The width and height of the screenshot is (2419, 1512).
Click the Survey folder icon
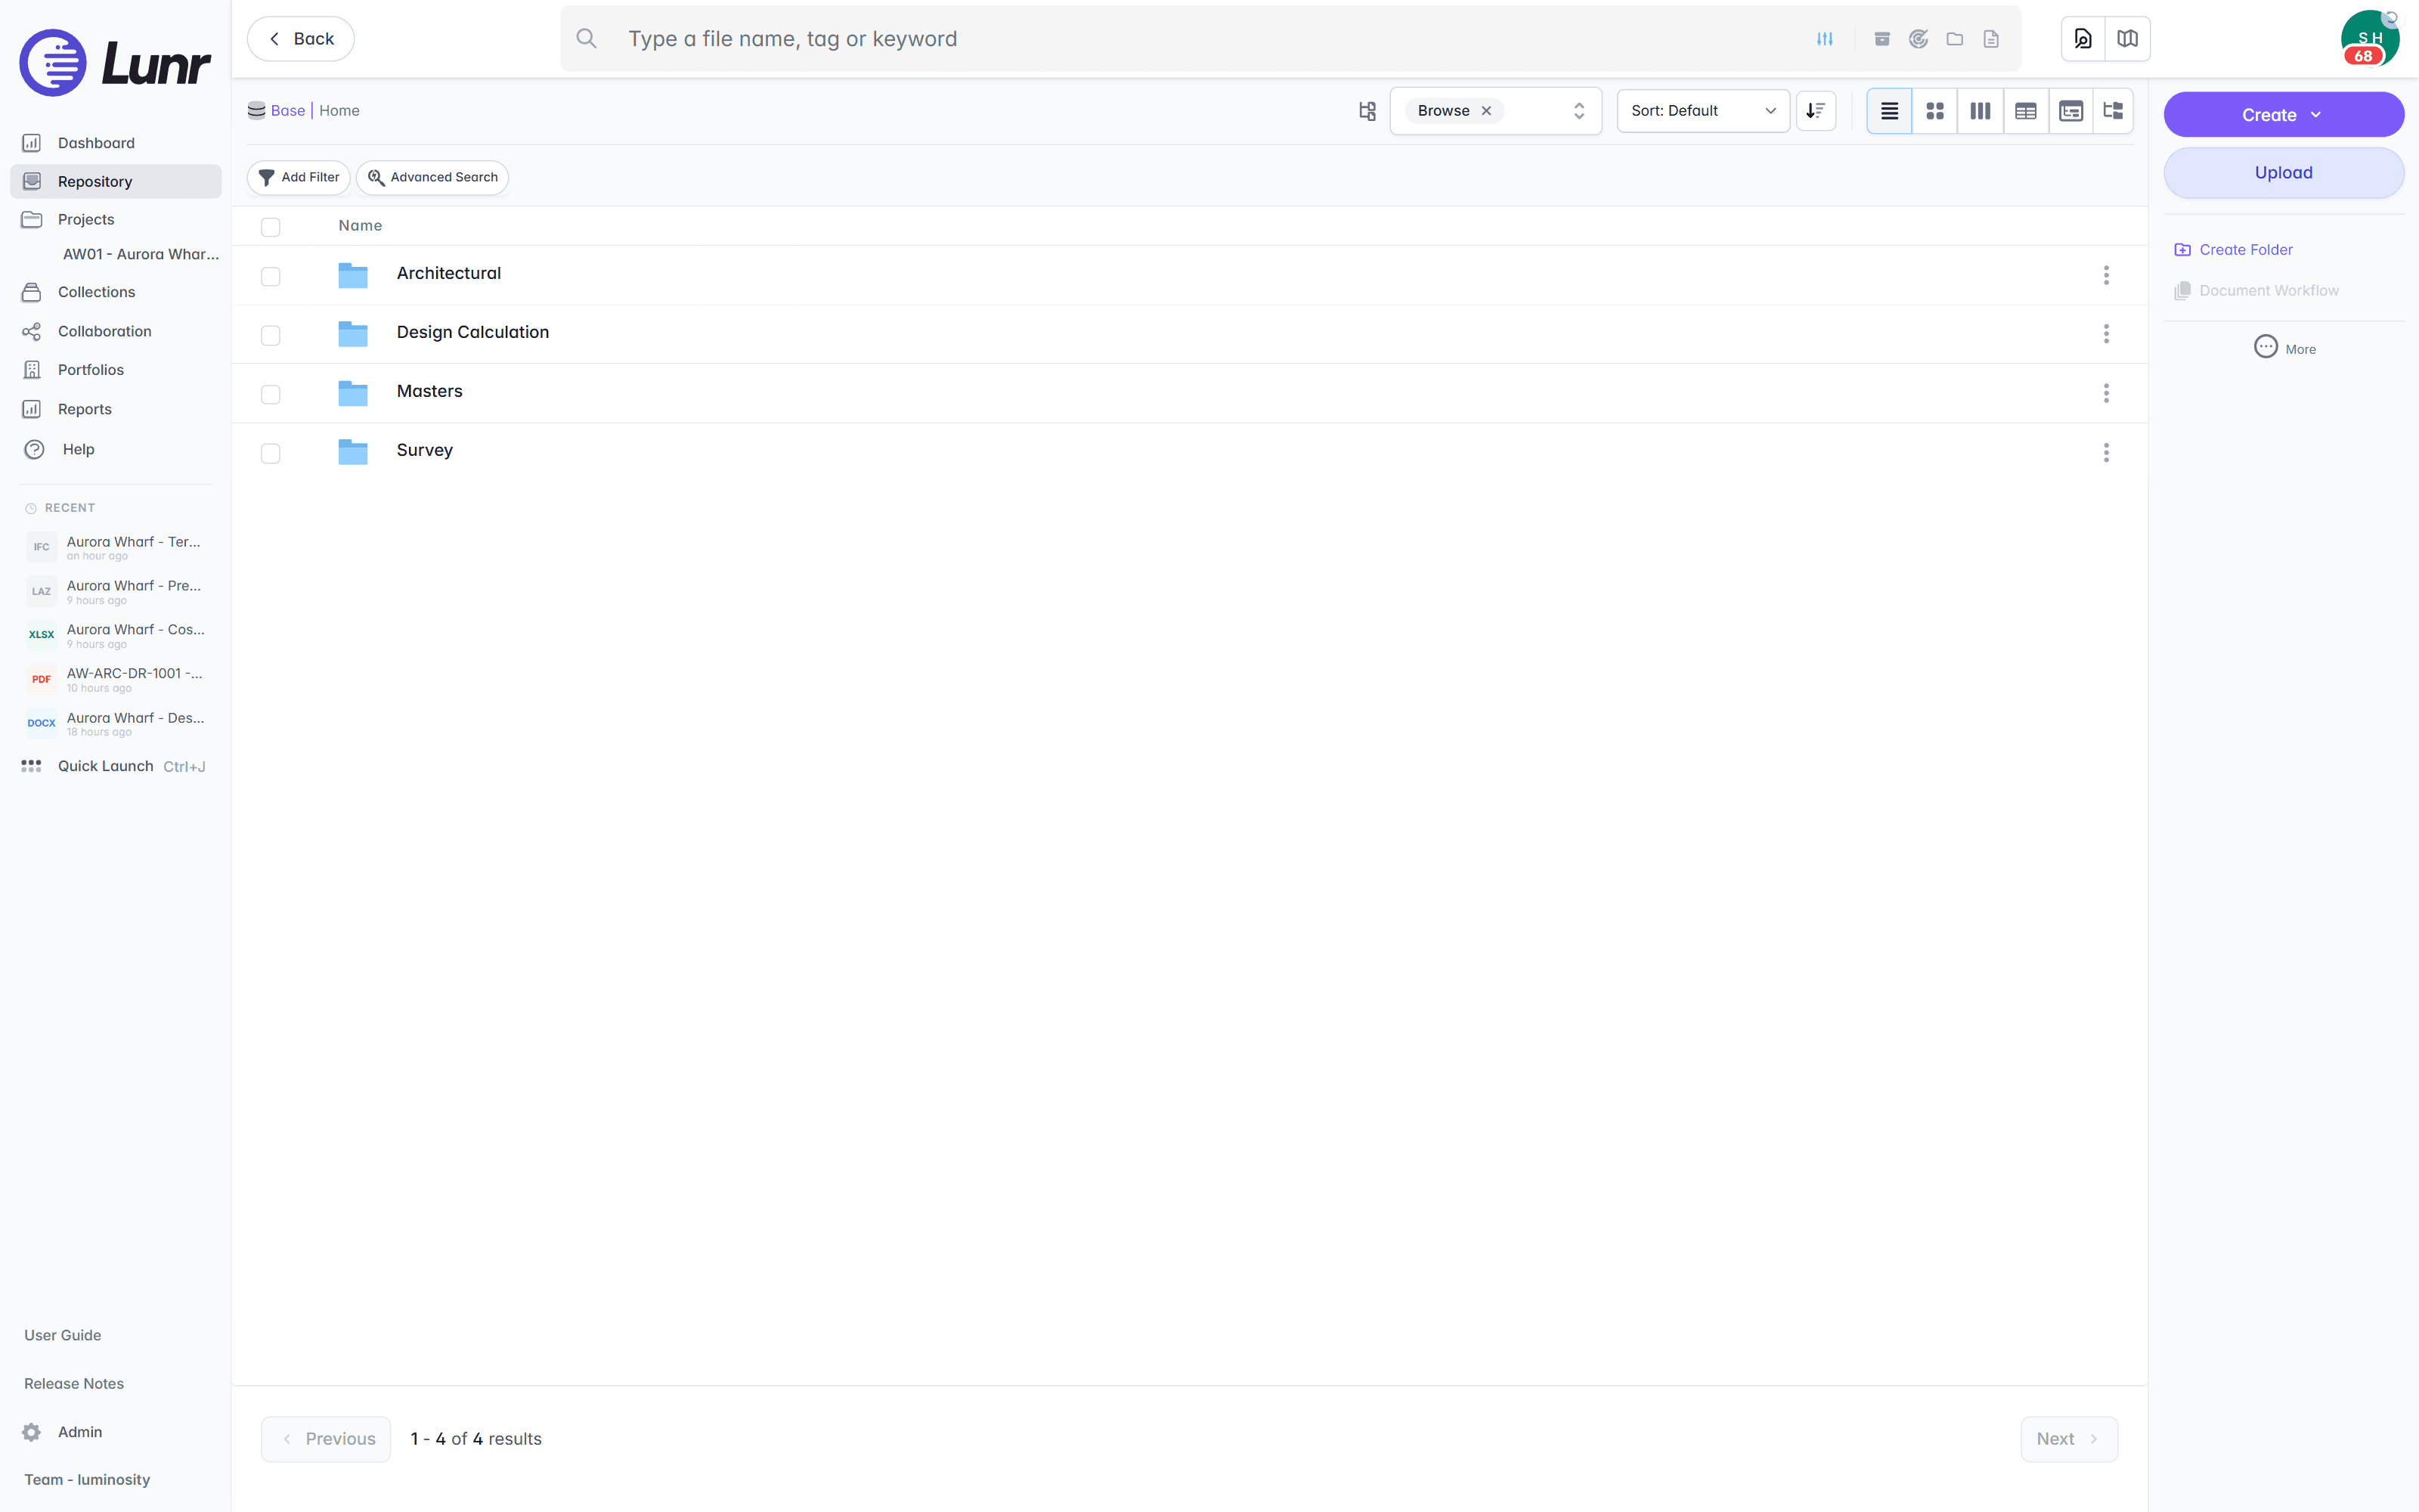[x=353, y=452]
